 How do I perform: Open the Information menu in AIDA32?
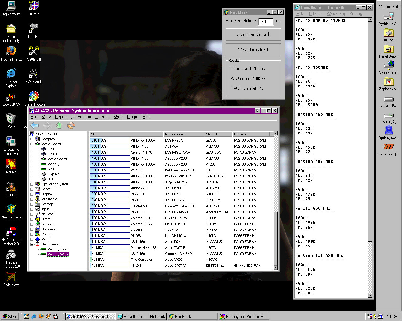tap(81, 117)
